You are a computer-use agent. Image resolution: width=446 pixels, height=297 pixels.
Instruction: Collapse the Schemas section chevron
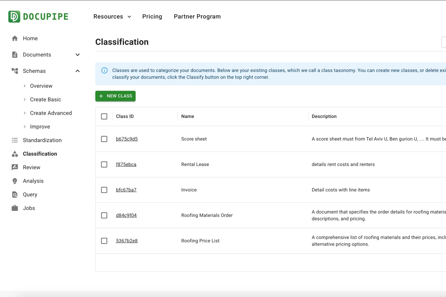point(78,71)
